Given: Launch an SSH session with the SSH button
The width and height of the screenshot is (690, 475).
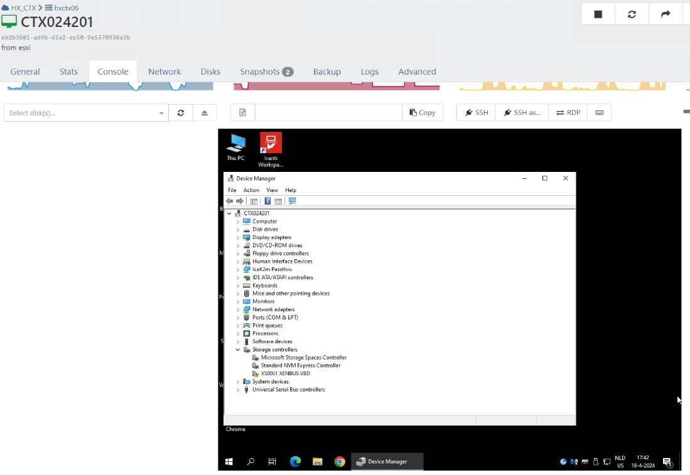Looking at the screenshot, I should click(476, 112).
